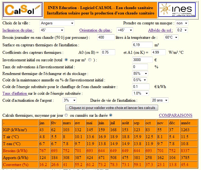Click the CalSol logo image
The width and height of the screenshot is (201, 170).
pos(23,10)
